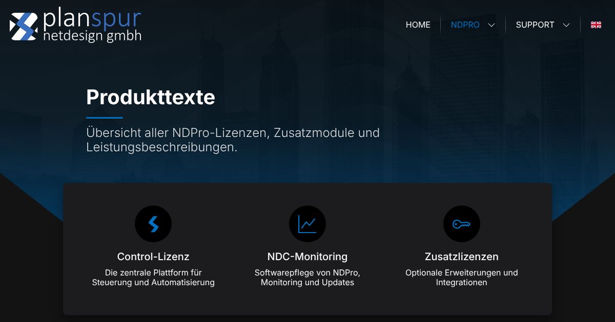Expand the NDPRO dropdown chevron
Image resolution: width=615 pixels, height=322 pixels.
click(x=491, y=25)
